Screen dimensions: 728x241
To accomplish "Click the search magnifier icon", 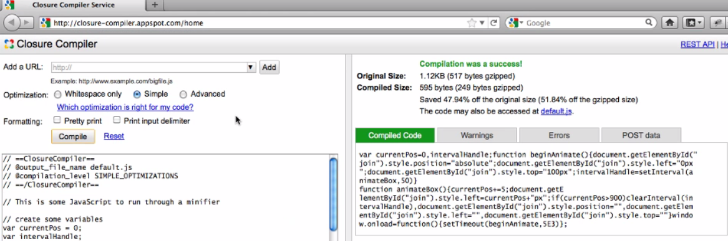I will 649,22.
